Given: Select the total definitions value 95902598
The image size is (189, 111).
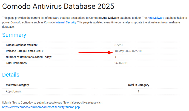Looking at the screenshot, I should point(121,63).
